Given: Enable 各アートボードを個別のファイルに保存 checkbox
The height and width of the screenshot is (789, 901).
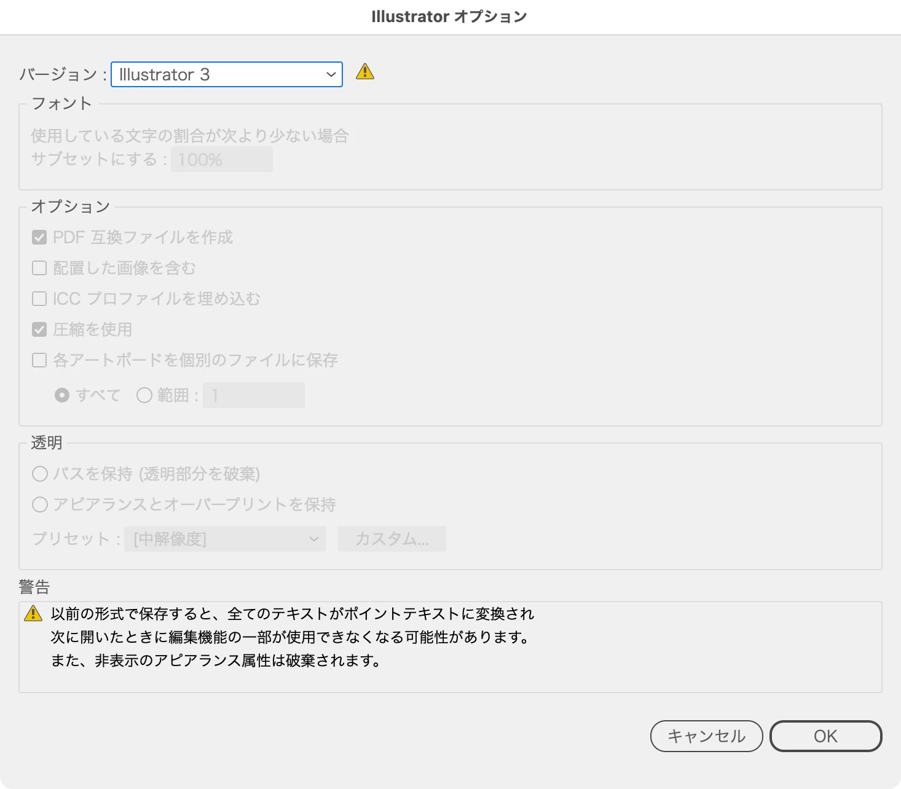Looking at the screenshot, I should click(x=39, y=360).
